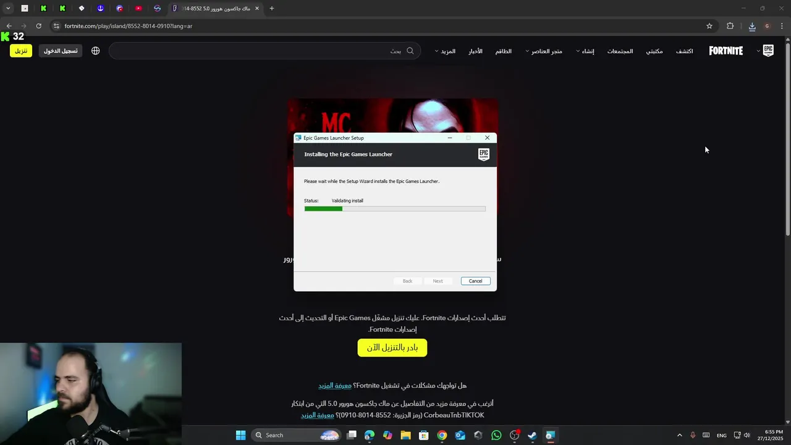The height and width of the screenshot is (445, 791).
Task: Click the installer progress bar
Action: pos(395,209)
